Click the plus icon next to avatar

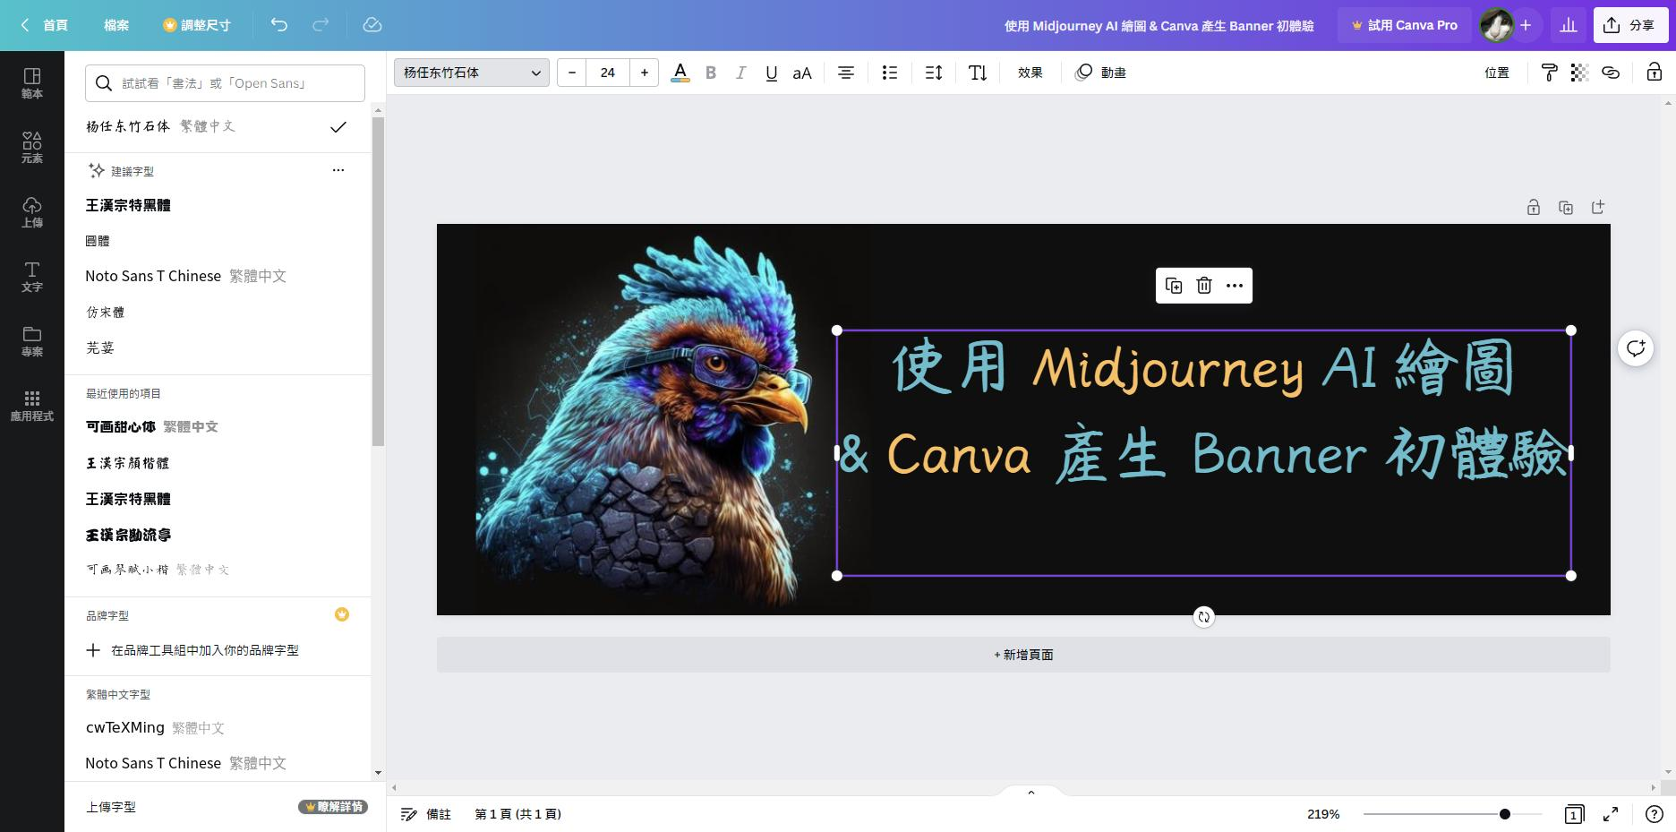[x=1526, y=25]
